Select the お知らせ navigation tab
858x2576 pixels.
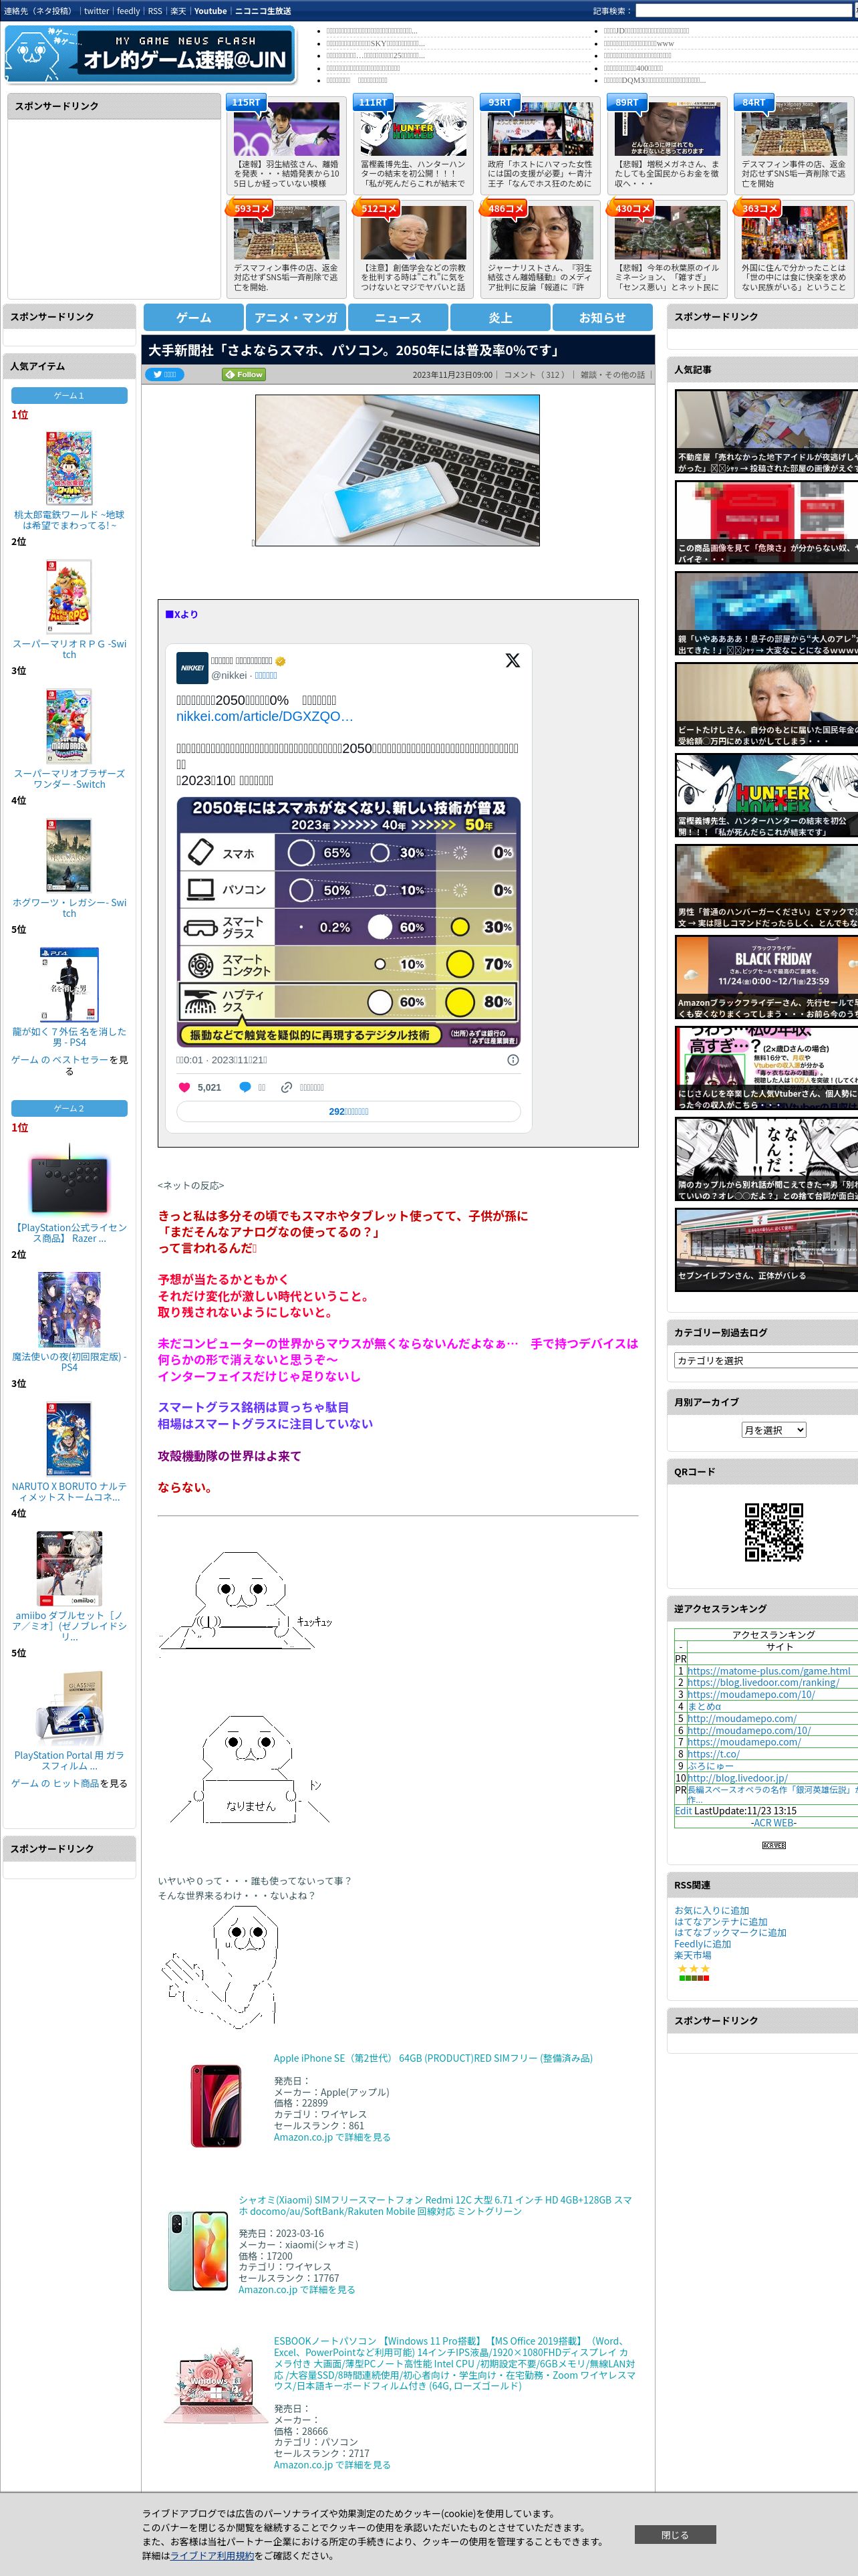[602, 317]
